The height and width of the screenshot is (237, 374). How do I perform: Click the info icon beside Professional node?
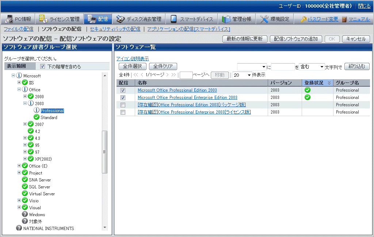click(37, 110)
